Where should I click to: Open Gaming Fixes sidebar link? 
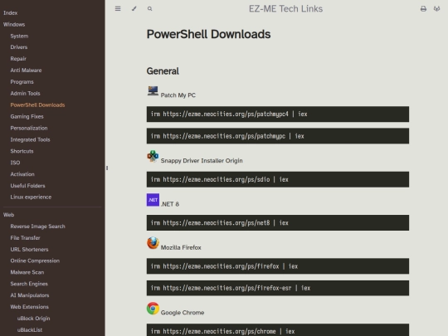[x=27, y=117]
